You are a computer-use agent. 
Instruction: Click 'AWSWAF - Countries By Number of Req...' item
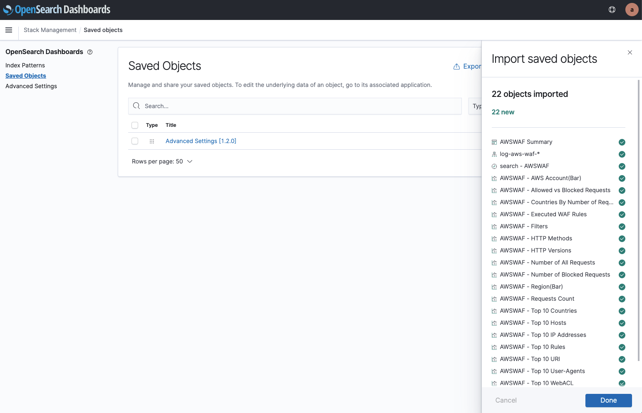(x=557, y=202)
